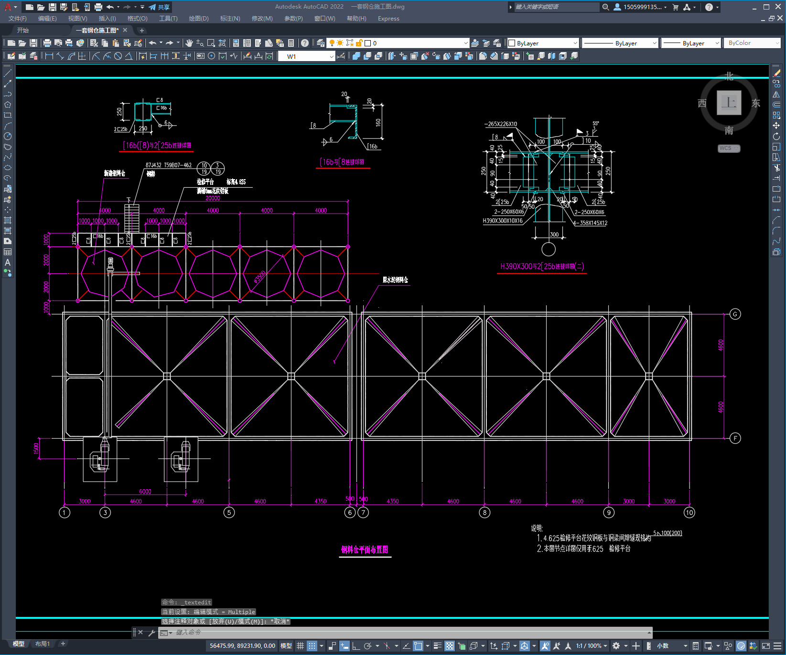The width and height of the screenshot is (786, 655).
Task: Click the 模型 space button in status bar
Action: 286,646
